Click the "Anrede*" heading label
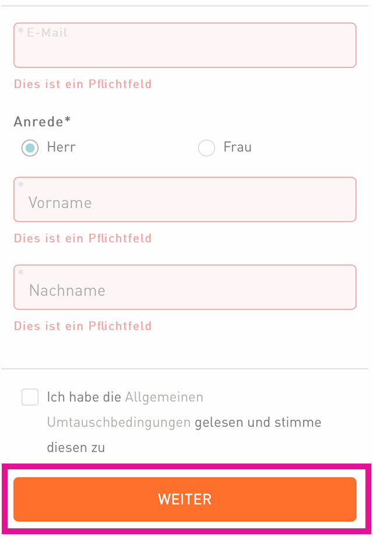The image size is (373, 540). (42, 121)
